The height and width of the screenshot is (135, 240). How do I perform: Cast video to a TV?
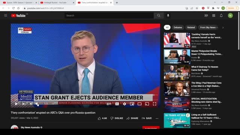point(147,104)
